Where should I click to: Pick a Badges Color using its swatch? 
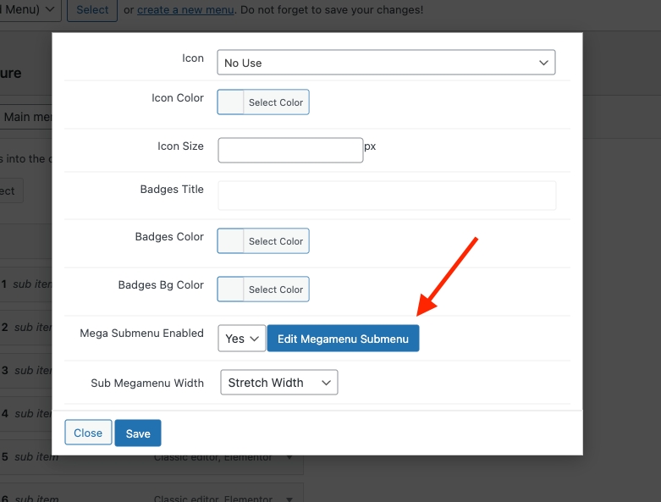point(230,241)
